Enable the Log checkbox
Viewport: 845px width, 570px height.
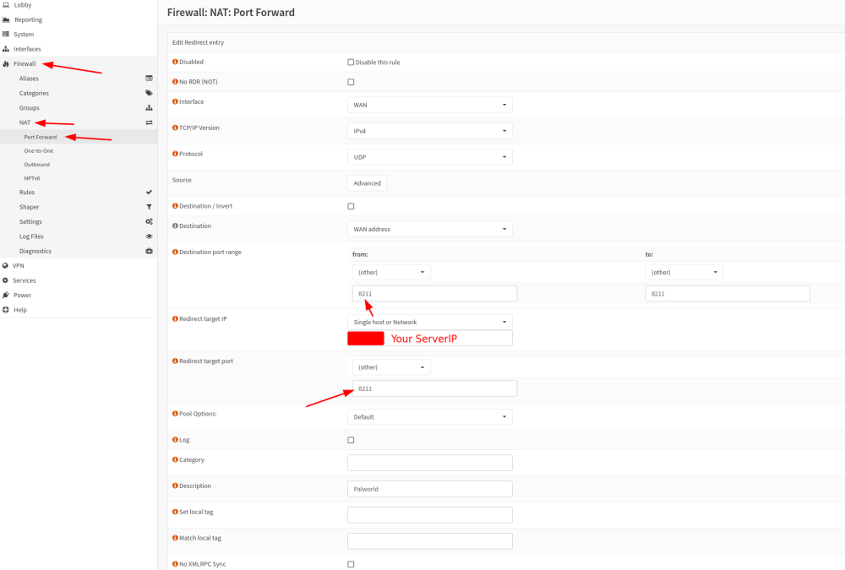(351, 440)
